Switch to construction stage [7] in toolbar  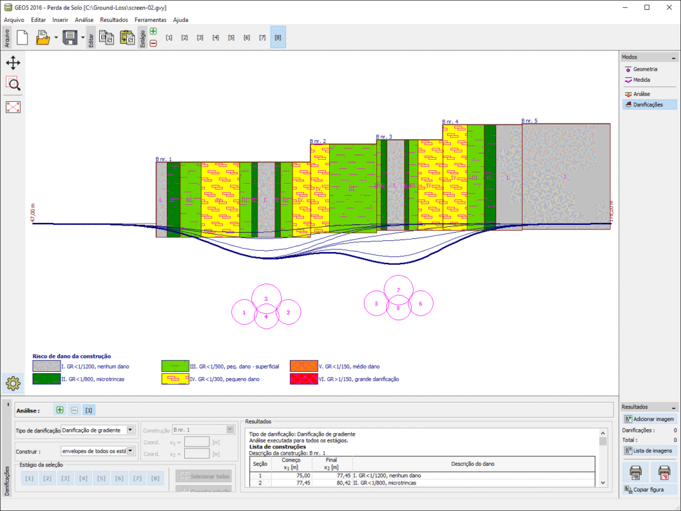[262, 37]
